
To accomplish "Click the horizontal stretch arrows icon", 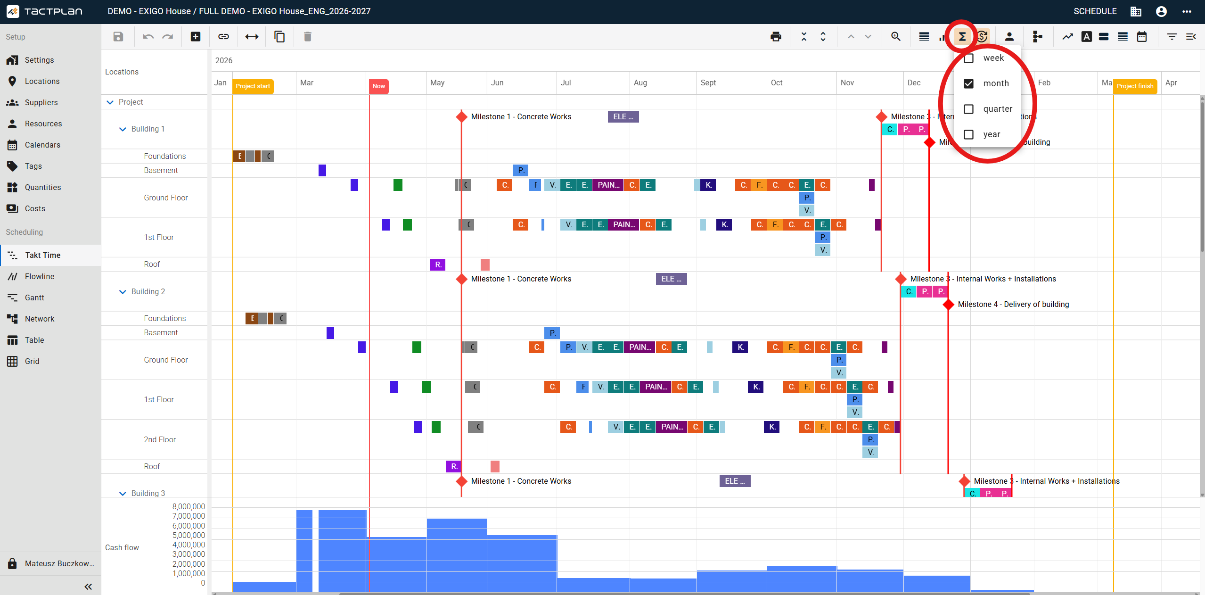I will pos(252,37).
